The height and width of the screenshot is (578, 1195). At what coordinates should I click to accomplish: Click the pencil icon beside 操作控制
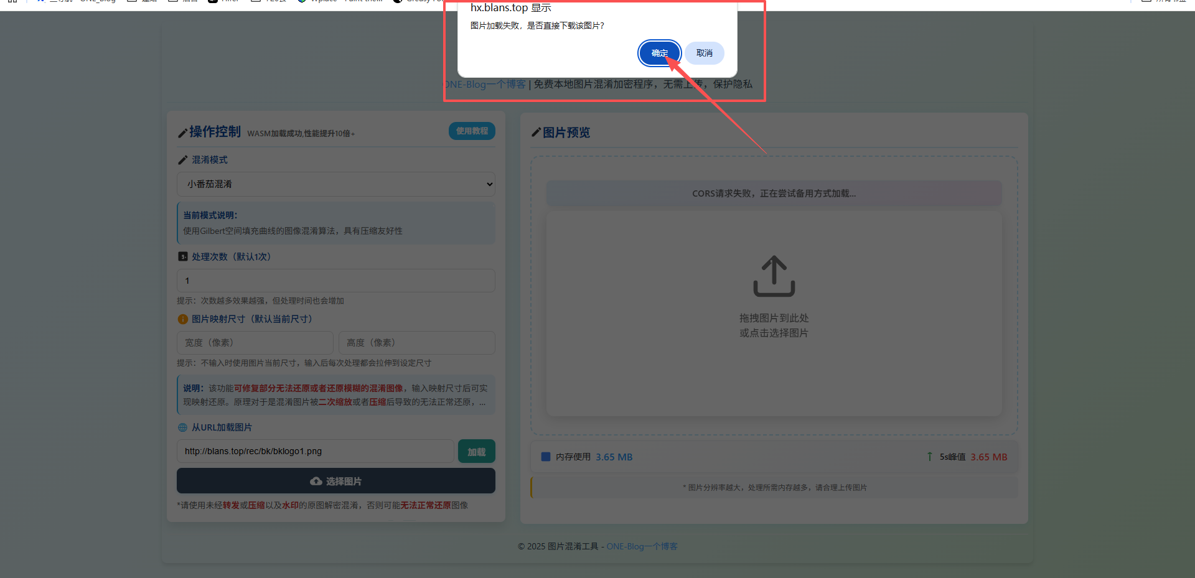[x=182, y=133]
